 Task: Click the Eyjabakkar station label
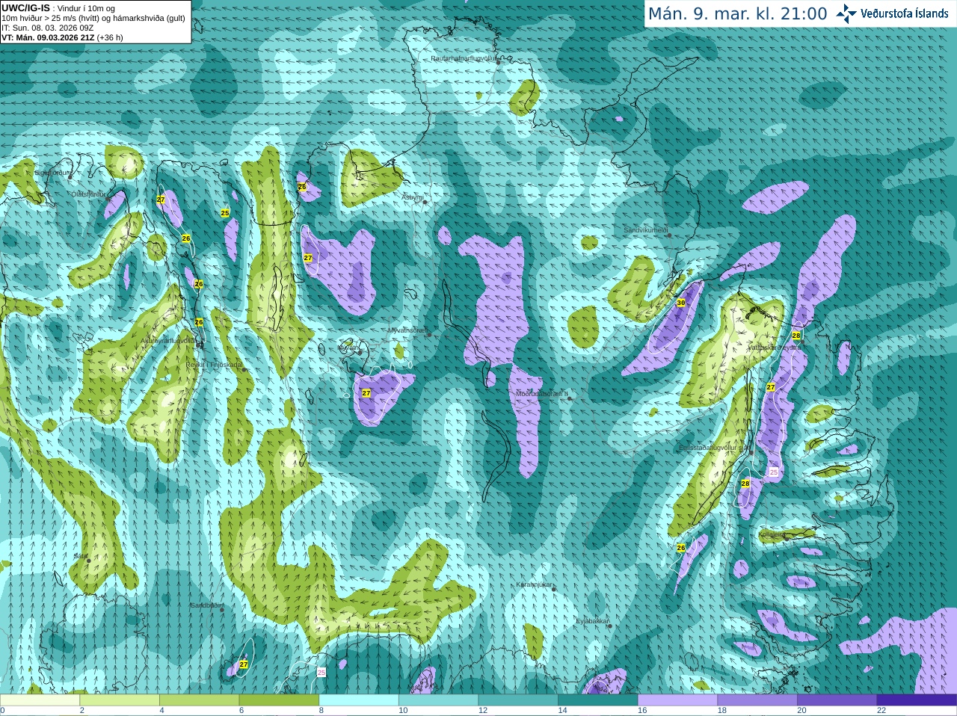point(592,621)
